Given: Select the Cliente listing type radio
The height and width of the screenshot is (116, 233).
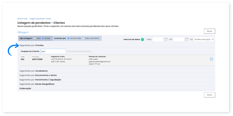Looking at the screenshot, I should tap(43, 38).
